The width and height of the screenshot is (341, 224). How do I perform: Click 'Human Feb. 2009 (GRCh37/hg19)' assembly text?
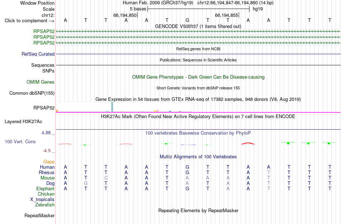click(158, 3)
